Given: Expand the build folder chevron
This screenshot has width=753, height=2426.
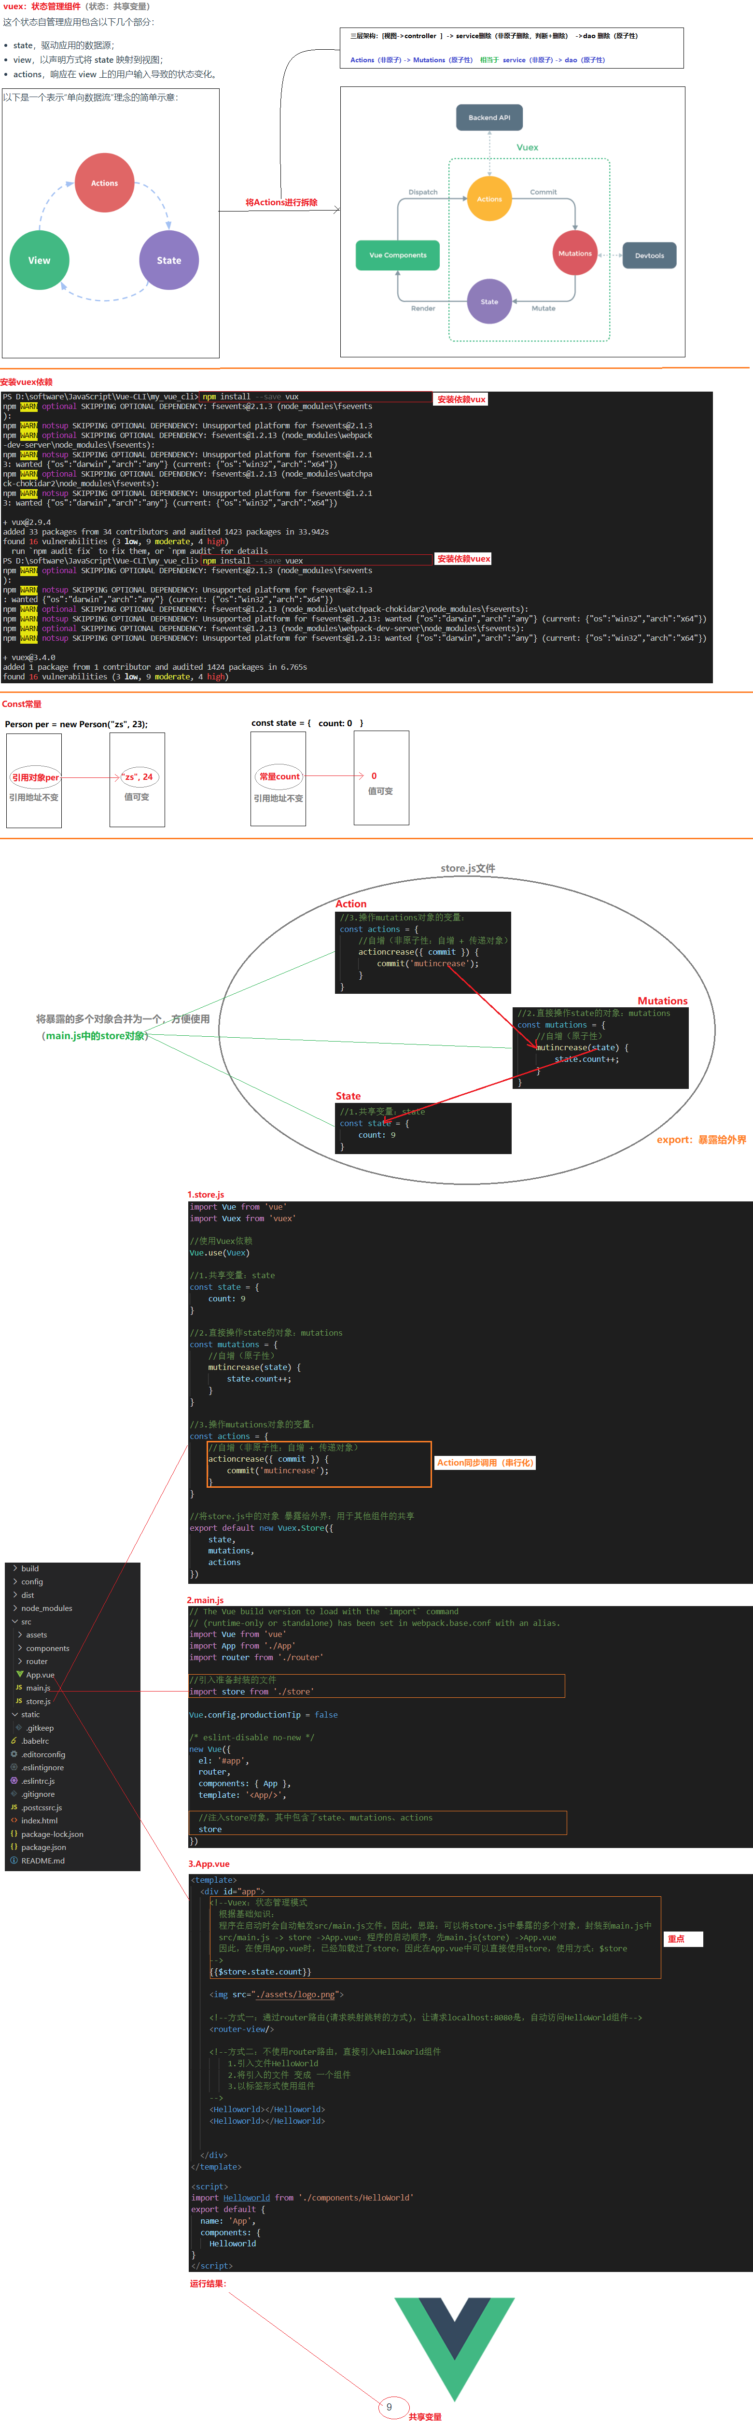Looking at the screenshot, I should [15, 1568].
